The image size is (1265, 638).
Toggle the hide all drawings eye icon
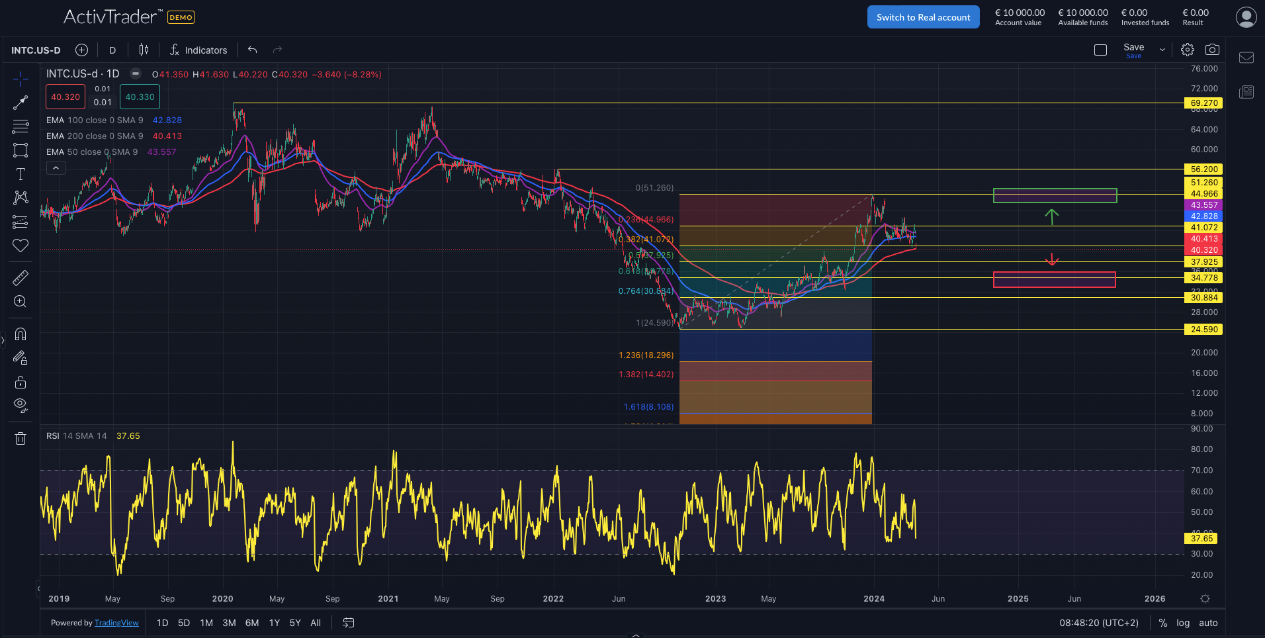21,405
